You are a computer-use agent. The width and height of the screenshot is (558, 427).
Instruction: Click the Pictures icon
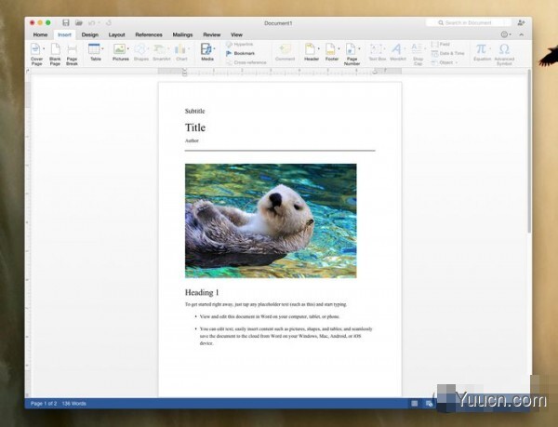119,49
